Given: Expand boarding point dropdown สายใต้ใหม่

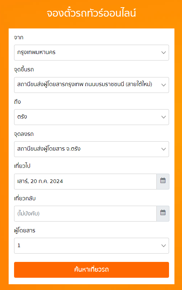Looking at the screenshot, I should [92, 85].
